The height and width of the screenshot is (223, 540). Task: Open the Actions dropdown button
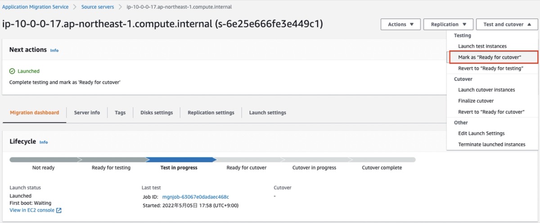(x=400, y=24)
